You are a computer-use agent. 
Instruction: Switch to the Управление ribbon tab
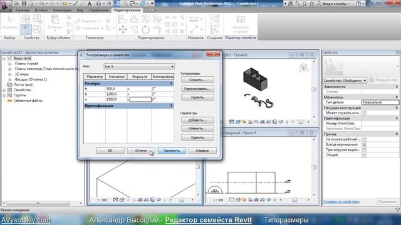coord(98,10)
